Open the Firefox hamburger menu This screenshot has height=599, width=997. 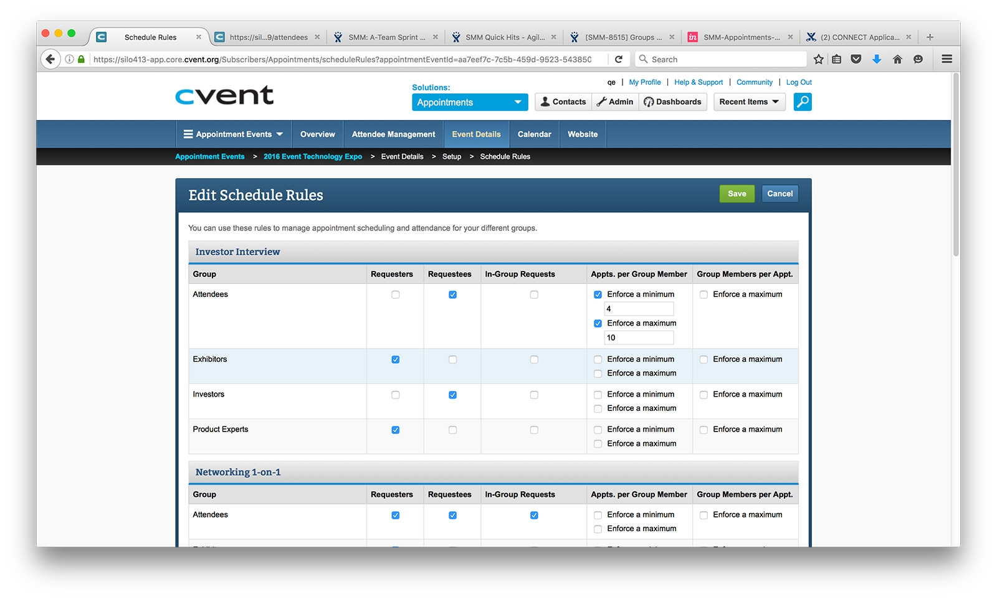click(x=947, y=59)
